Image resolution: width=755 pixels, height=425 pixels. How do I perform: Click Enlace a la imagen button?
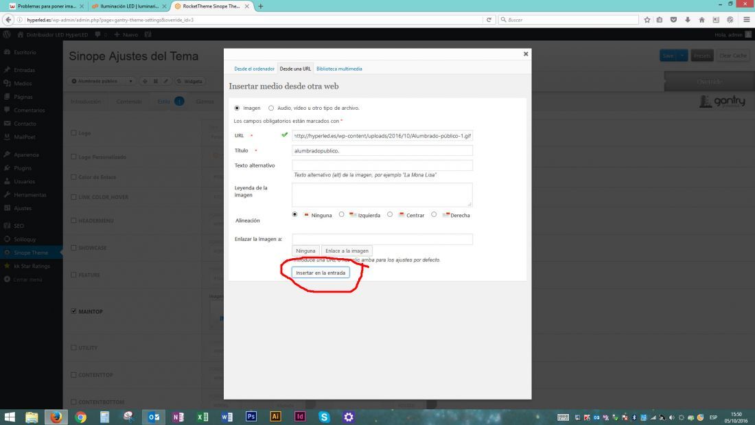(347, 251)
